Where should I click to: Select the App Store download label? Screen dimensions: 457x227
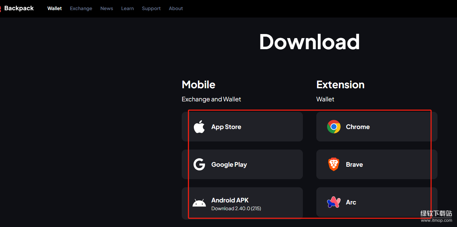tap(226, 127)
